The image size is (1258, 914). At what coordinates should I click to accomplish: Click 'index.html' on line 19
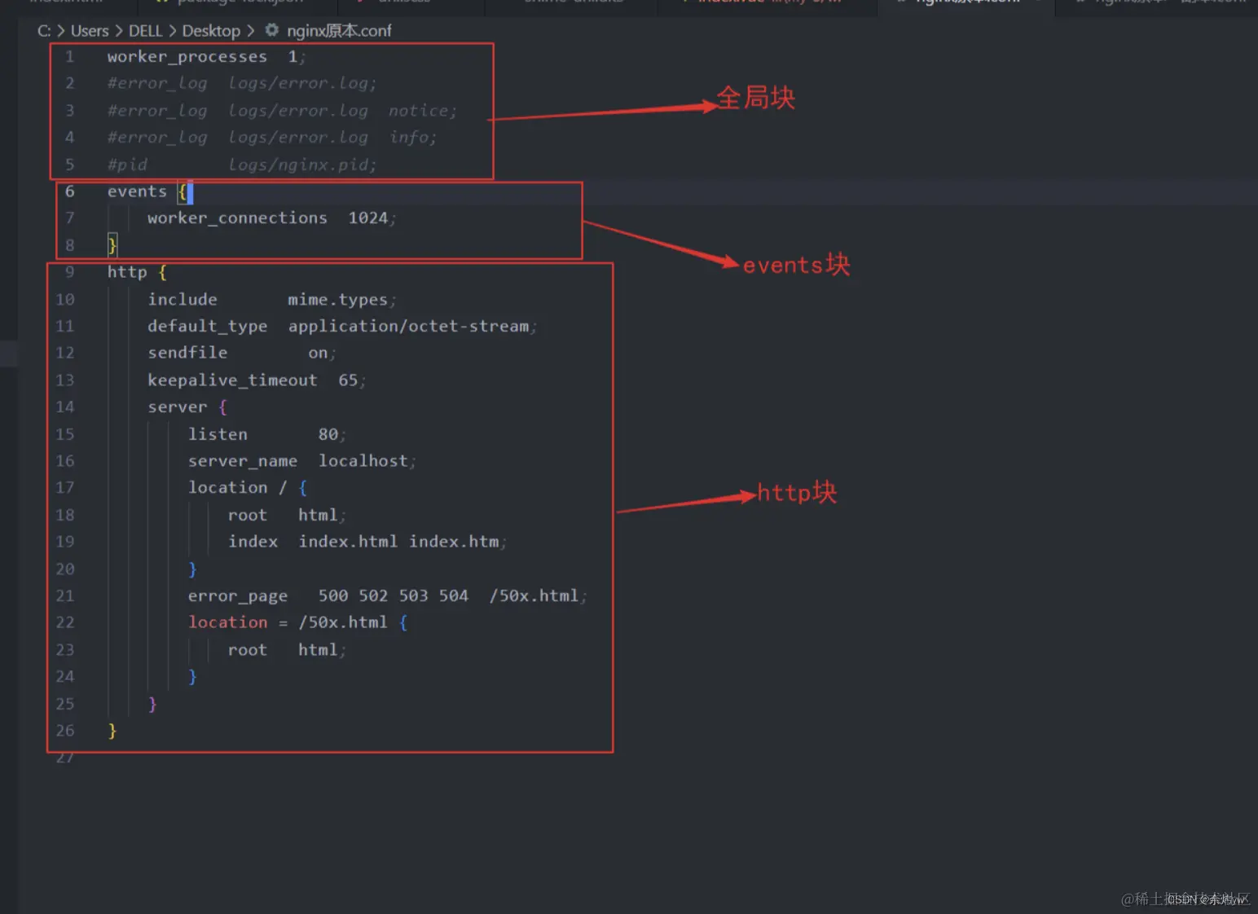pyautogui.click(x=348, y=542)
